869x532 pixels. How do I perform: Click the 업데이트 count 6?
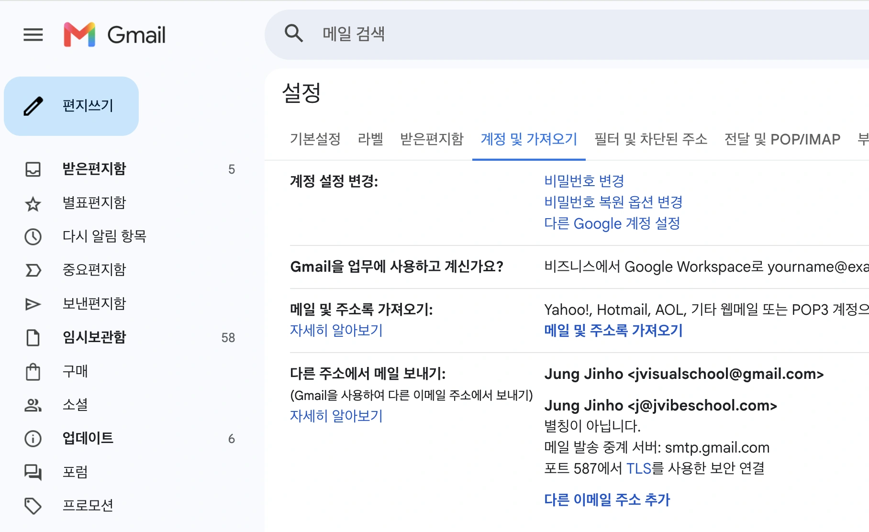232,439
